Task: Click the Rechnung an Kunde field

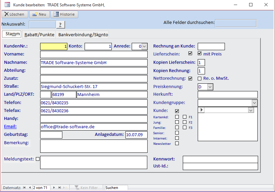Action: [x=211, y=47]
